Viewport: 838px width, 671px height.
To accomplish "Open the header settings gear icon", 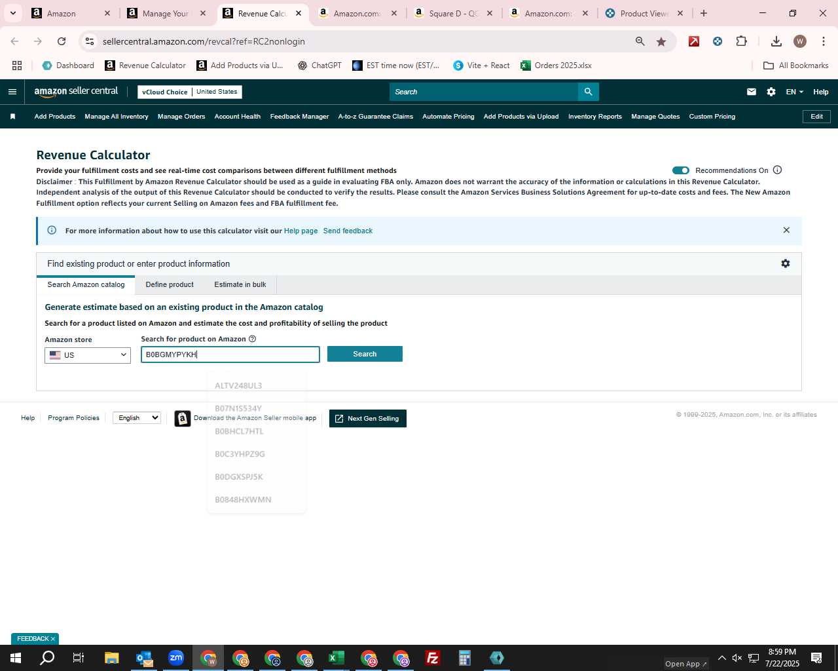I will [771, 92].
